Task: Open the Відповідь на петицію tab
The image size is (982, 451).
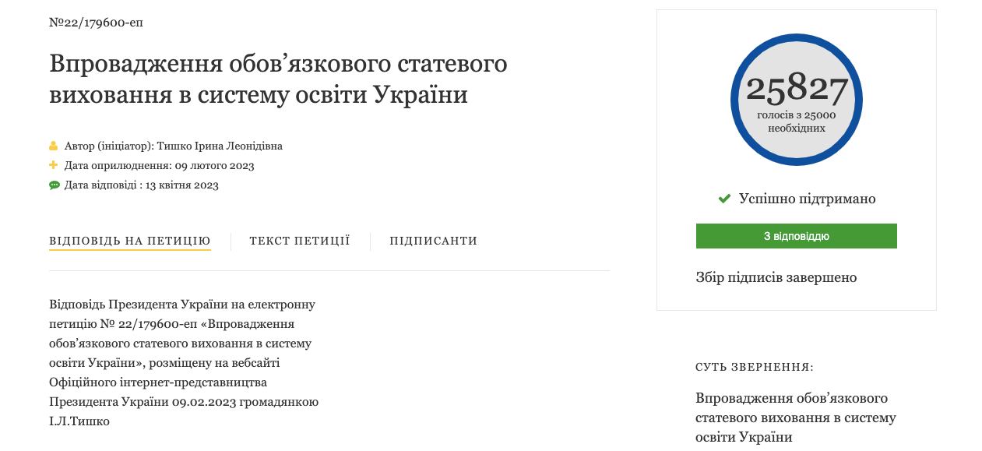Action: (130, 241)
